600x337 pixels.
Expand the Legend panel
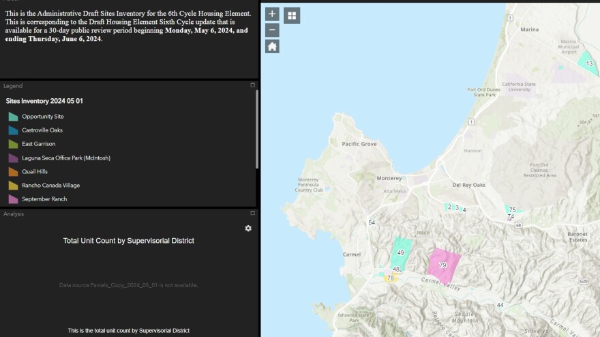(x=252, y=85)
